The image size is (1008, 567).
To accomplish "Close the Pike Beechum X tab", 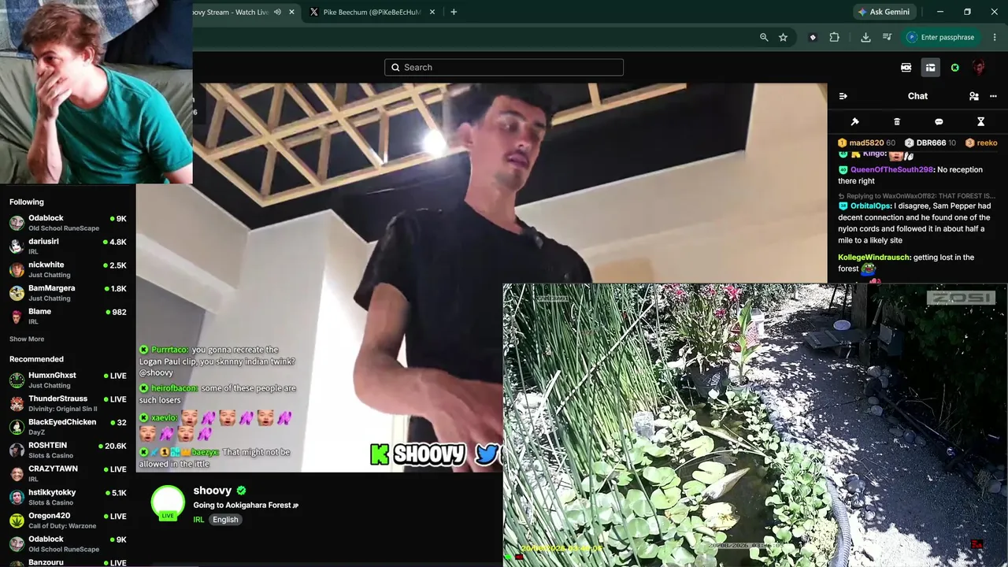I will click(432, 12).
